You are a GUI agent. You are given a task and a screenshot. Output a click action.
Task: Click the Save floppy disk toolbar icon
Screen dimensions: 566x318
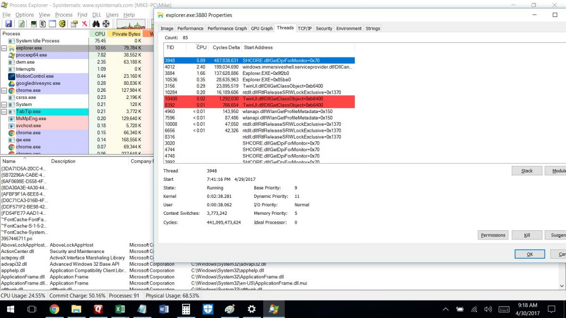click(9, 24)
